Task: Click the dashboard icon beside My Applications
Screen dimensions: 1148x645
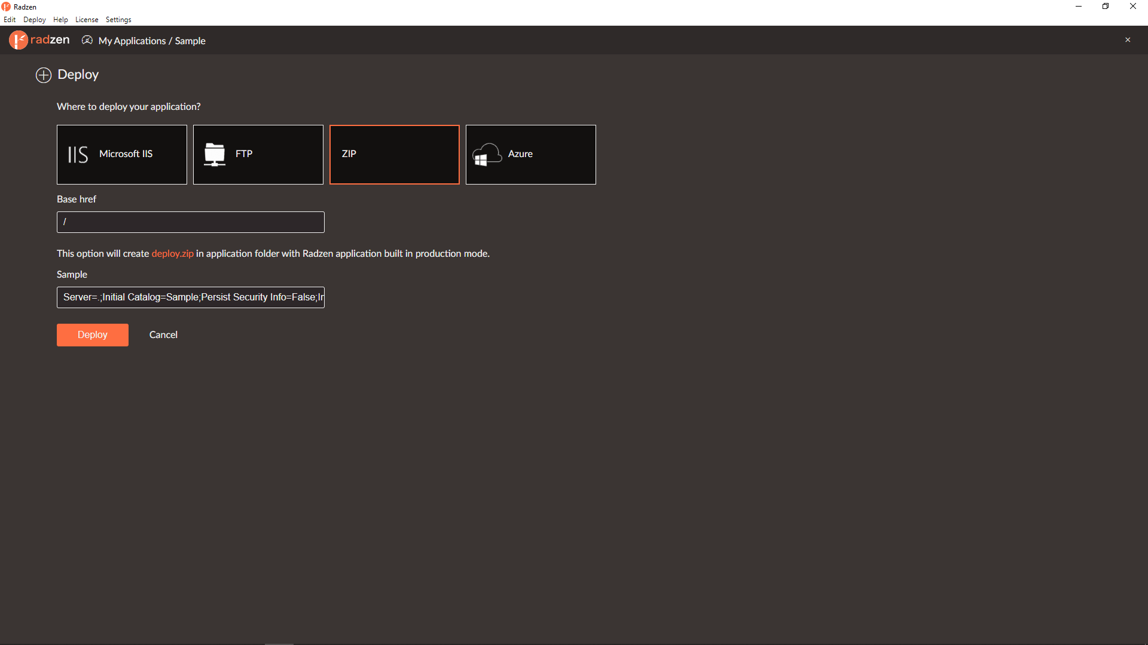Action: coord(87,40)
